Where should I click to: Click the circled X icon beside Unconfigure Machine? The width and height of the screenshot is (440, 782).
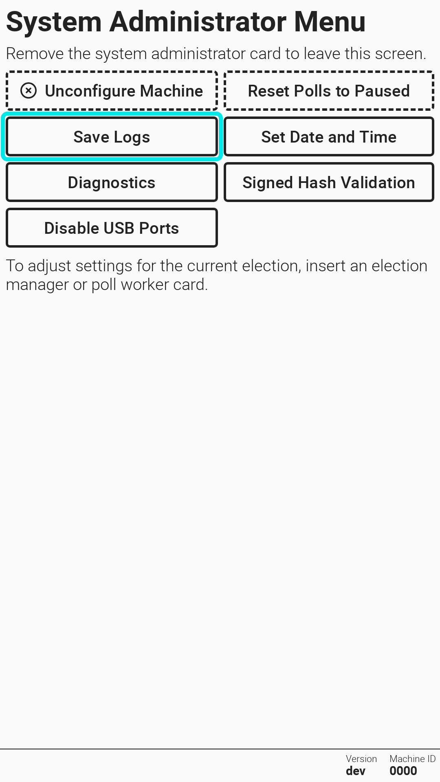[x=29, y=91]
